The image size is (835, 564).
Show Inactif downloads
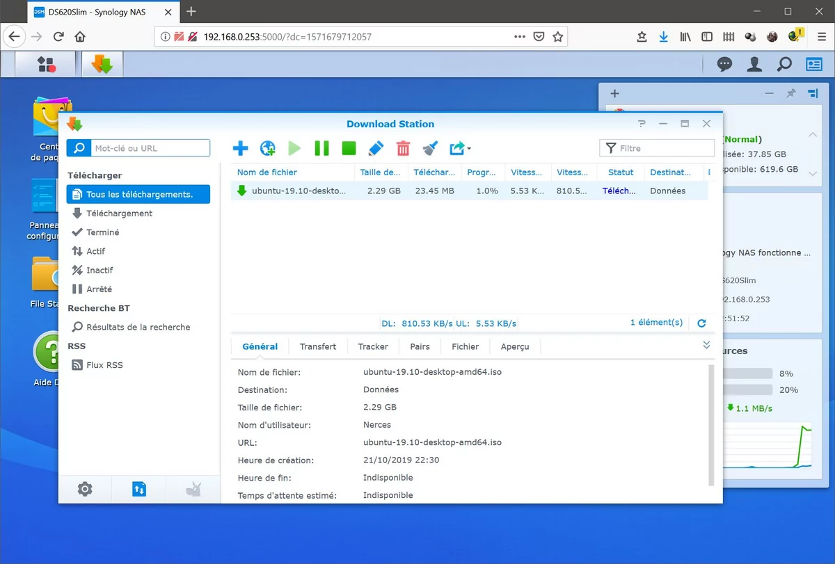coord(138,270)
